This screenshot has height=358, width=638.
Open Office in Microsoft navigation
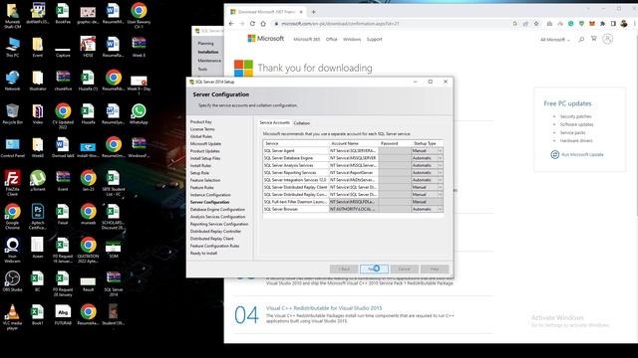[332, 40]
